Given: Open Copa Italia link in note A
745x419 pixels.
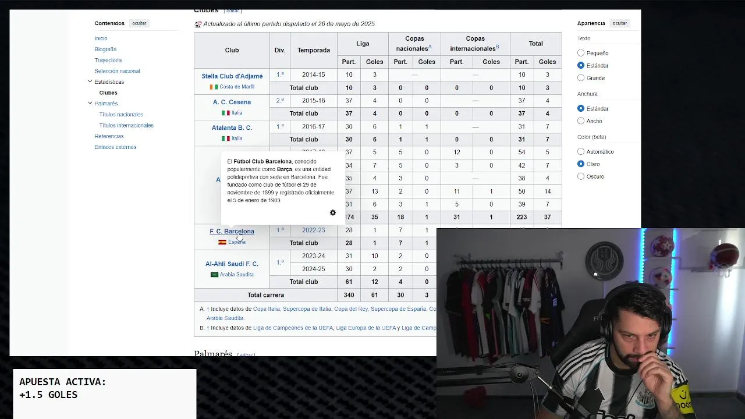Looking at the screenshot, I should [267, 309].
